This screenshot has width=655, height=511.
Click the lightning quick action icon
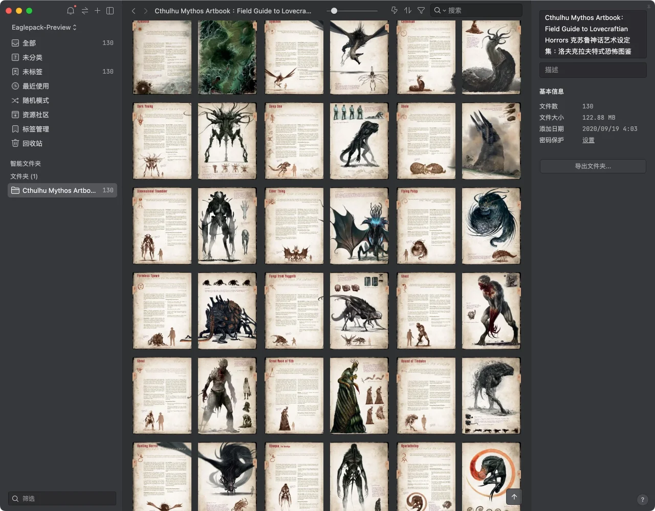click(394, 10)
